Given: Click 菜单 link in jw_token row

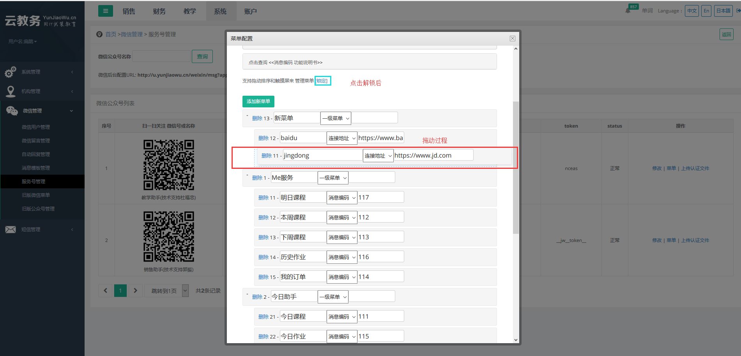Looking at the screenshot, I should pos(671,240).
